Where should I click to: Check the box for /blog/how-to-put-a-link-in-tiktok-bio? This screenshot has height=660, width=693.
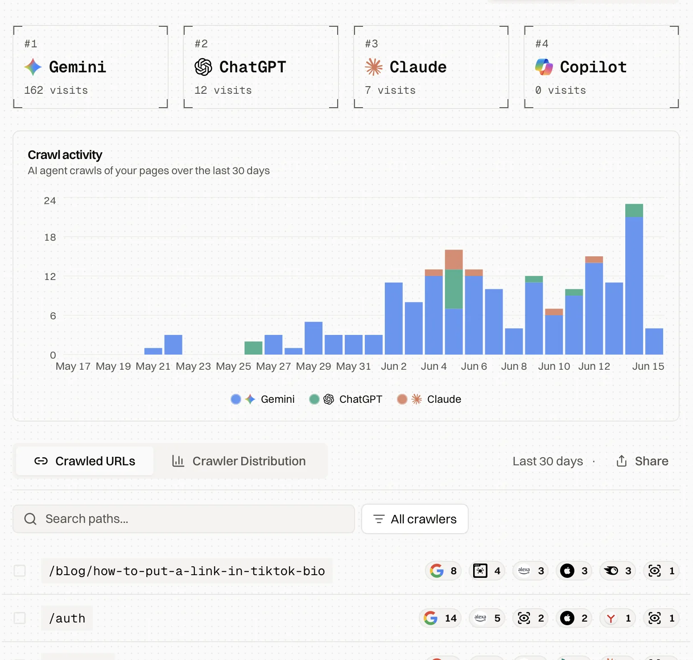coord(20,571)
